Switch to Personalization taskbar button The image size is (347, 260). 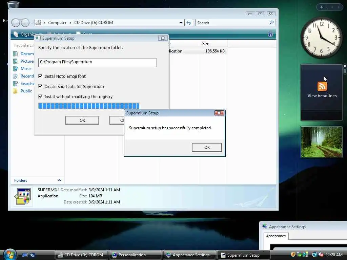136,255
